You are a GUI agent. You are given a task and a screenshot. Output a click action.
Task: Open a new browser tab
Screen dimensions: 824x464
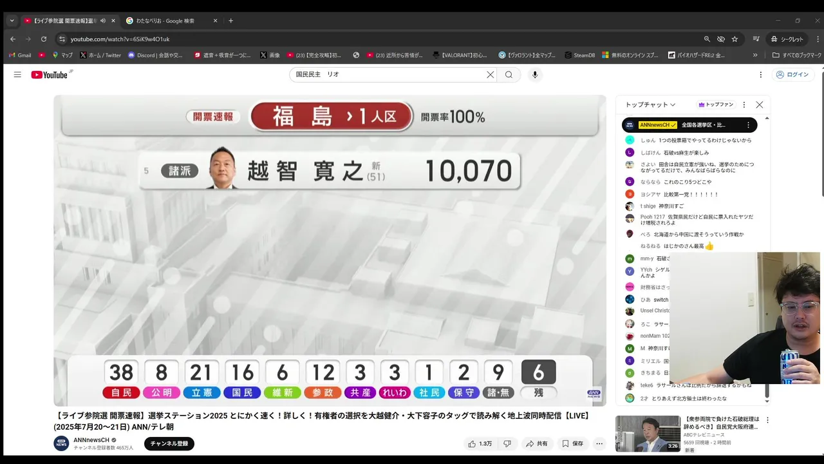[x=230, y=21]
